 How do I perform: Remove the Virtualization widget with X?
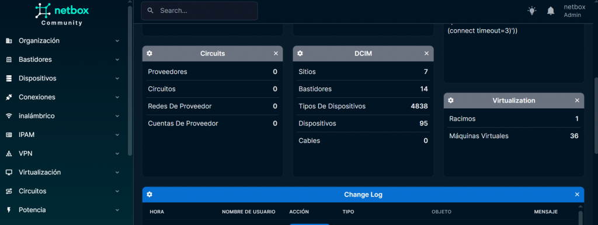click(577, 100)
